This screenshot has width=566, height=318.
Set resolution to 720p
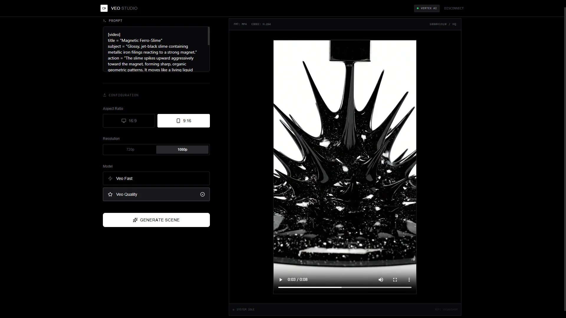point(130,150)
